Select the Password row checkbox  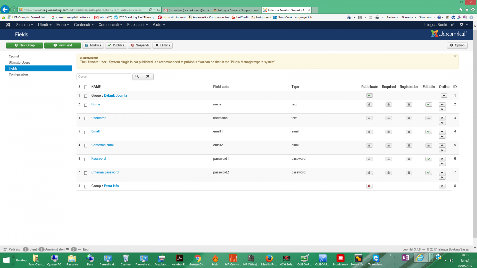[86, 159]
